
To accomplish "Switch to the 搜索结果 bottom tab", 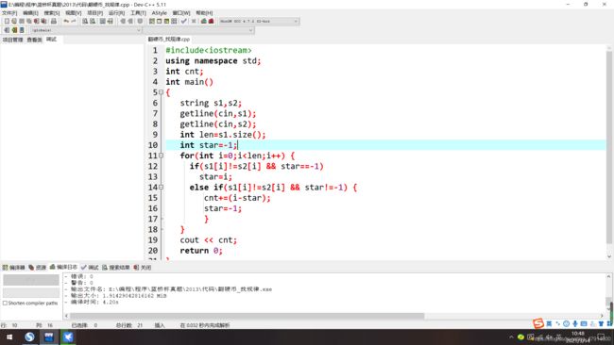I will tap(116, 268).
